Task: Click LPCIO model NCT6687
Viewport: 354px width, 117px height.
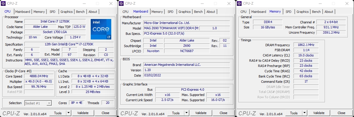Action: click(x=187, y=51)
